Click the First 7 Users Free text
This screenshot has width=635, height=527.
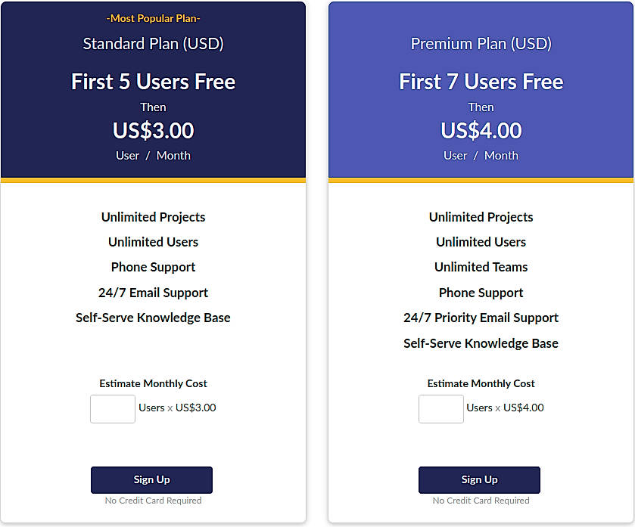(x=481, y=82)
